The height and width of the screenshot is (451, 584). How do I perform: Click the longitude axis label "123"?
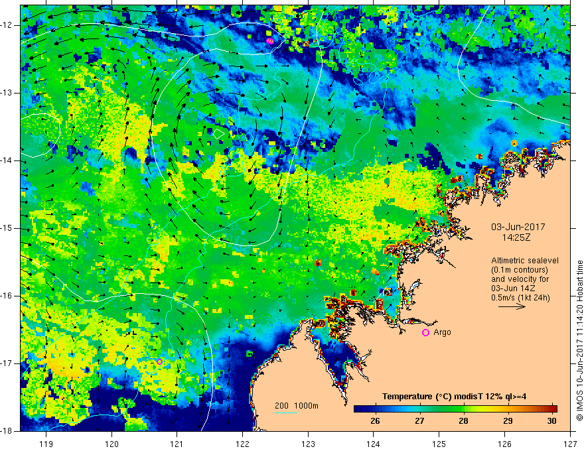pos(308,444)
